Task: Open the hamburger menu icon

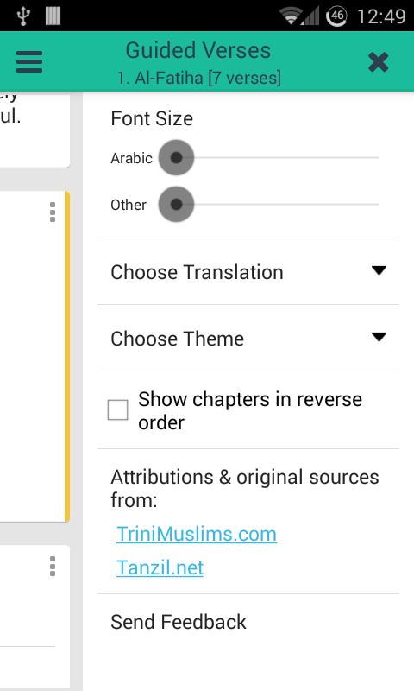Action: tap(29, 61)
